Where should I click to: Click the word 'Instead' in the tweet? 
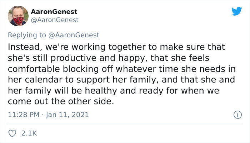tap(24, 47)
